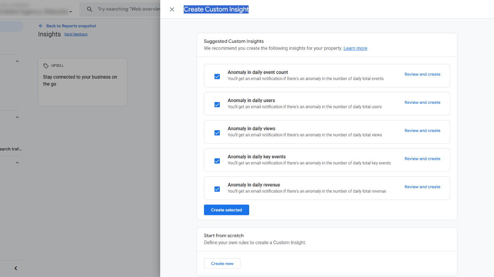This screenshot has height=277, width=494.
Task: Uncheck Anomaly in daily key events
Action: click(x=217, y=161)
